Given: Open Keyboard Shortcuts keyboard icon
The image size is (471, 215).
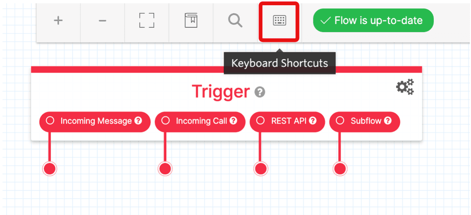Looking at the screenshot, I should (x=279, y=20).
